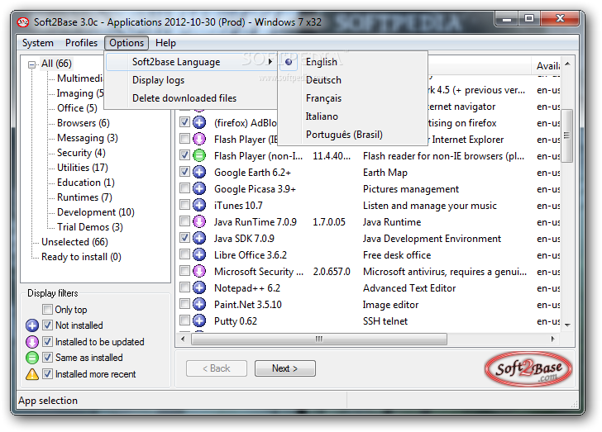The height and width of the screenshot is (432, 602).
Task: Click the Soft2Base.com logo
Action: [x=528, y=370]
